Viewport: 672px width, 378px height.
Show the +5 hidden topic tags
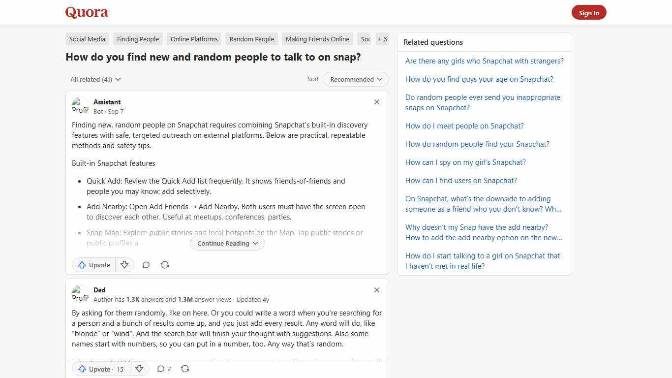[382, 39]
